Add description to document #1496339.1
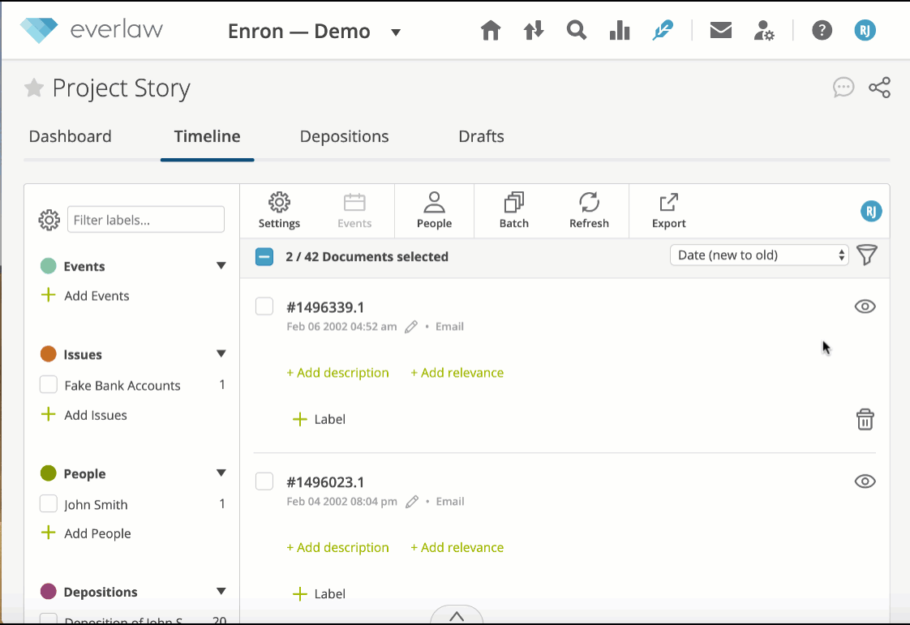The height and width of the screenshot is (625, 910). point(337,373)
